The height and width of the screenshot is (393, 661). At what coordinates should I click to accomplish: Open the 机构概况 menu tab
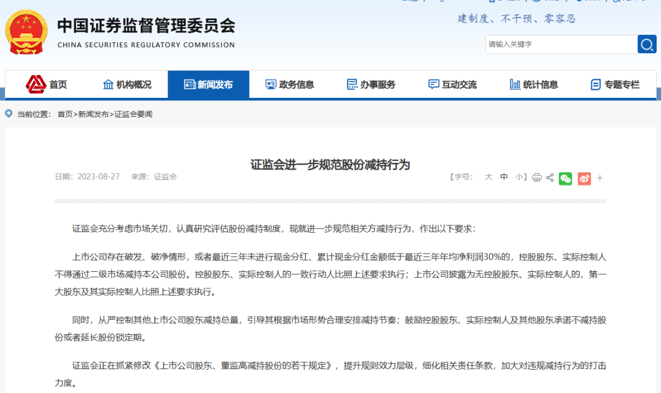coord(127,84)
